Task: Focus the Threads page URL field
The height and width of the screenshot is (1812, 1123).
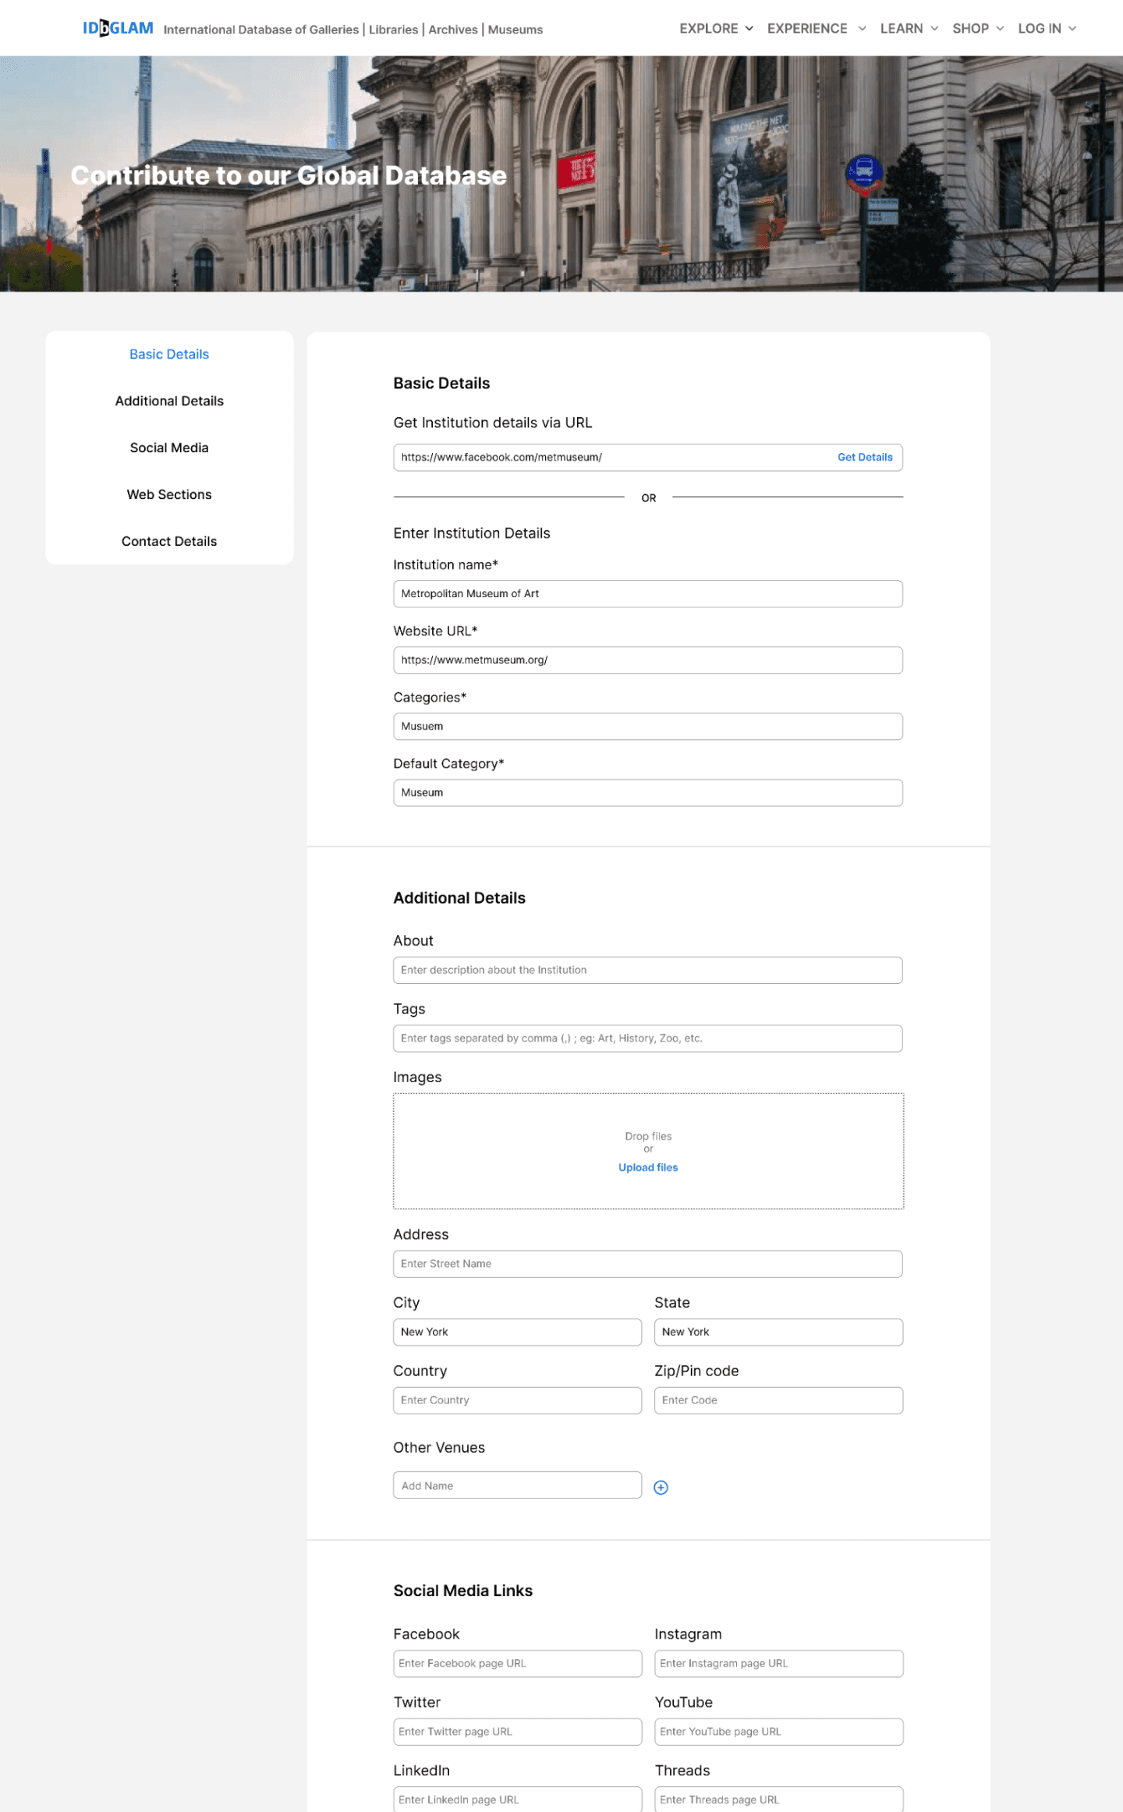Action: (x=778, y=1800)
